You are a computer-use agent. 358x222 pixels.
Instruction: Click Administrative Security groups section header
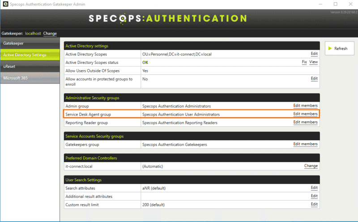coord(192,98)
